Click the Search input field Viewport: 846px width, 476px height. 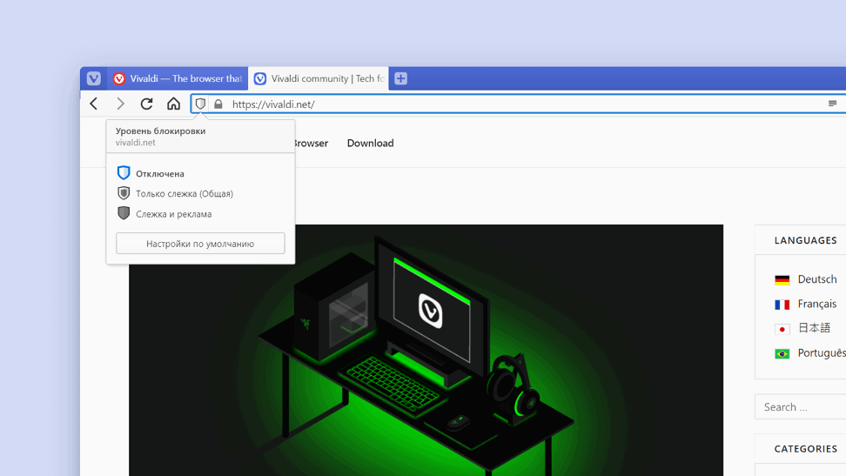click(x=801, y=407)
